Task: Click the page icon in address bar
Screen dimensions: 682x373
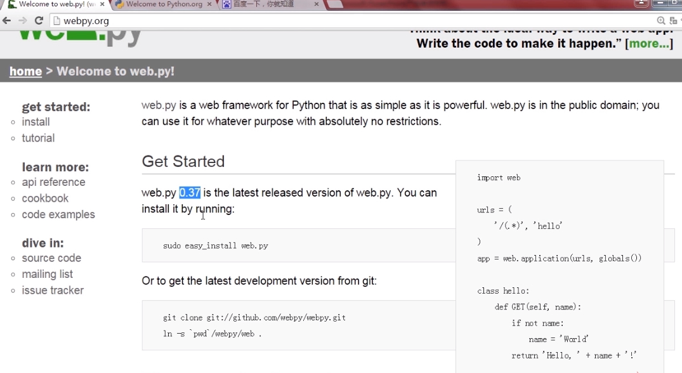Action: 56,21
